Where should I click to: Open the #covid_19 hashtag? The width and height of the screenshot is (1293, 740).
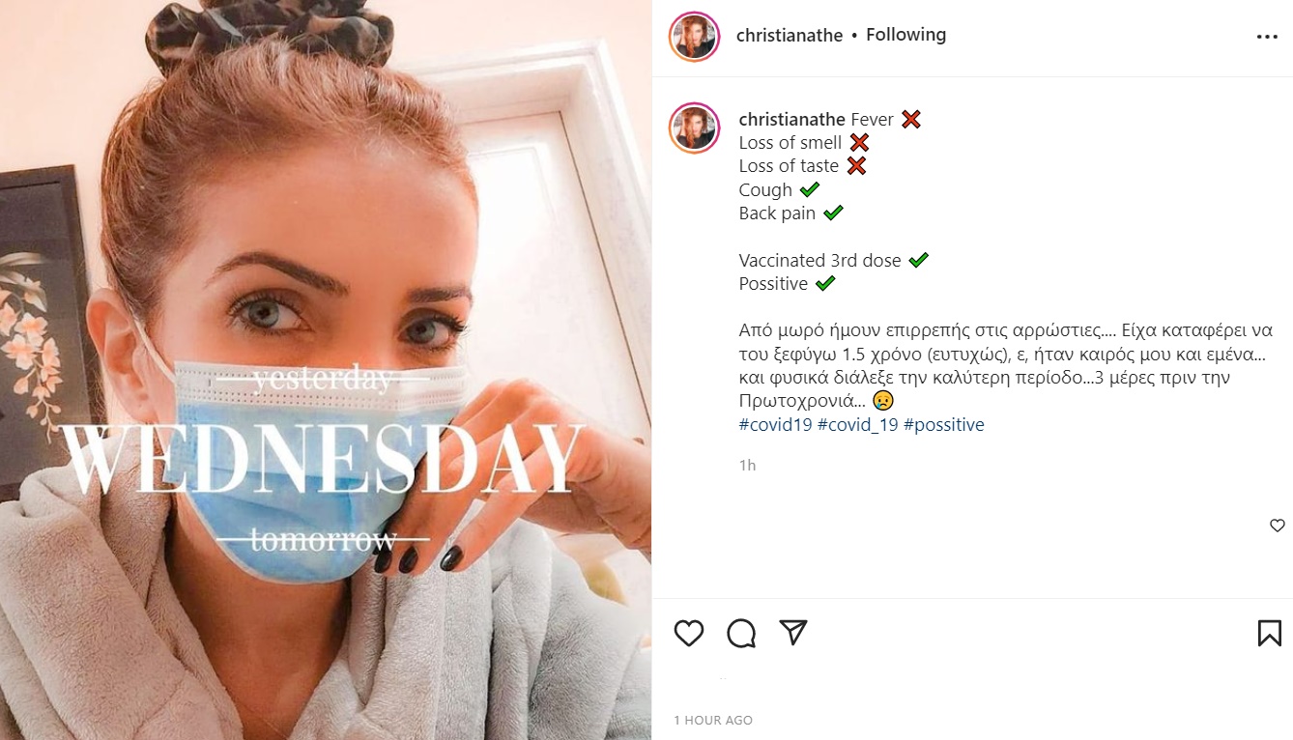tap(858, 425)
